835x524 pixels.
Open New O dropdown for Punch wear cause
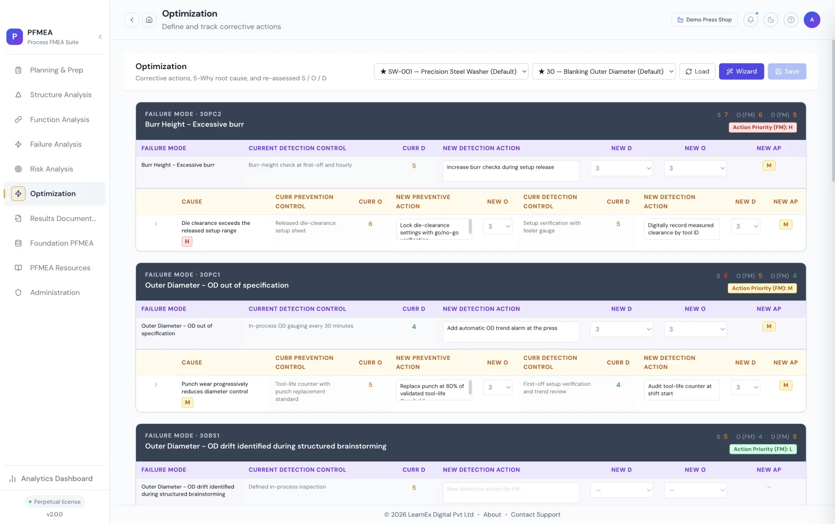point(498,387)
